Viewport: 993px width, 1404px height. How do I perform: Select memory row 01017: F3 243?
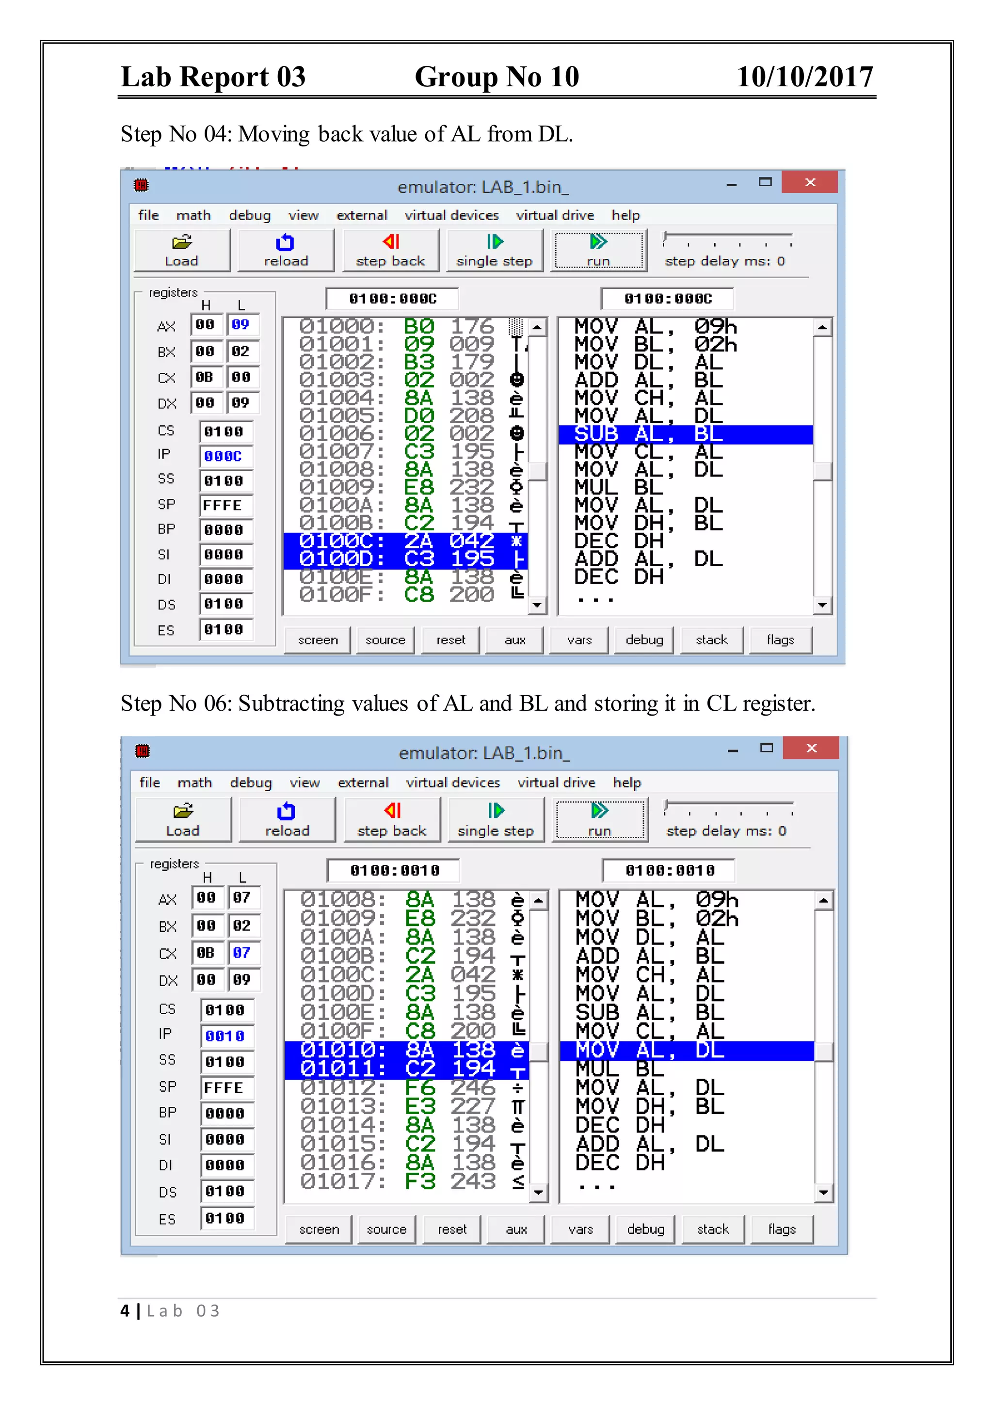coord(407,1181)
